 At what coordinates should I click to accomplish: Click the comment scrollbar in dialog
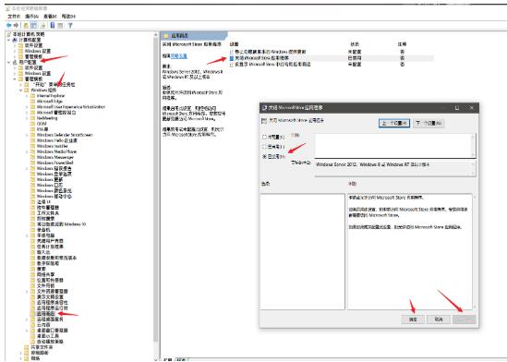(473, 146)
